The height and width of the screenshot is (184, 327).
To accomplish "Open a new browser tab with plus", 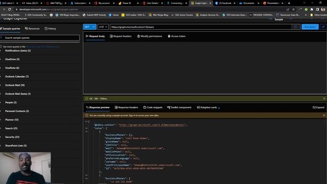I will [x=289, y=3].
